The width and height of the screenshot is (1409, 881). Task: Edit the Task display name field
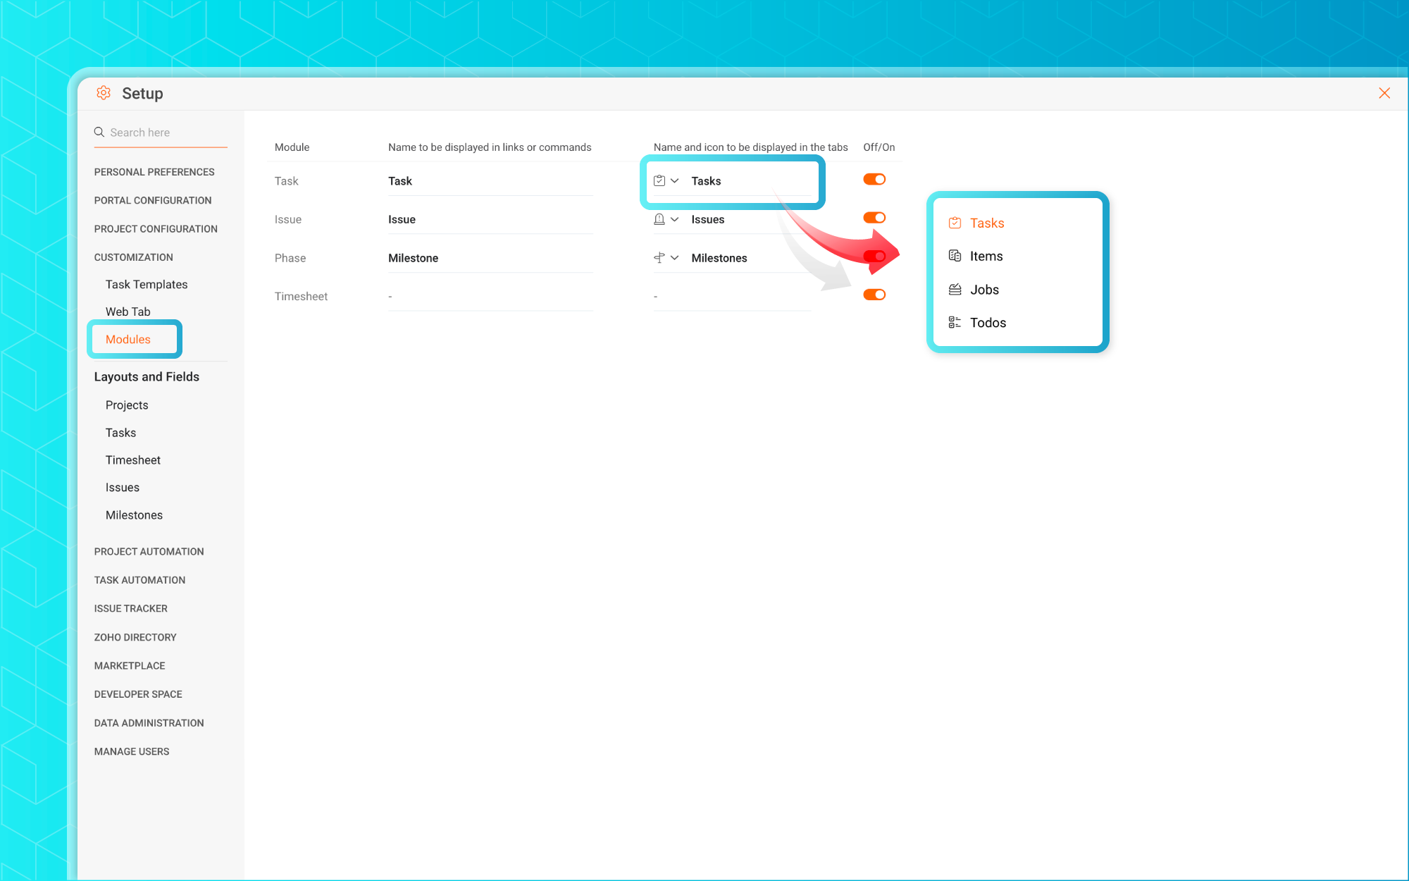(490, 181)
